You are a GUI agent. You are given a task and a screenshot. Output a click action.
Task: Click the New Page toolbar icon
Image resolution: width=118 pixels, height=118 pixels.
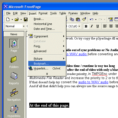pyautogui.click(x=8, y=19)
